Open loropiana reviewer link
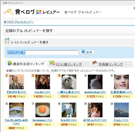The image size is (135, 132). click(39, 120)
